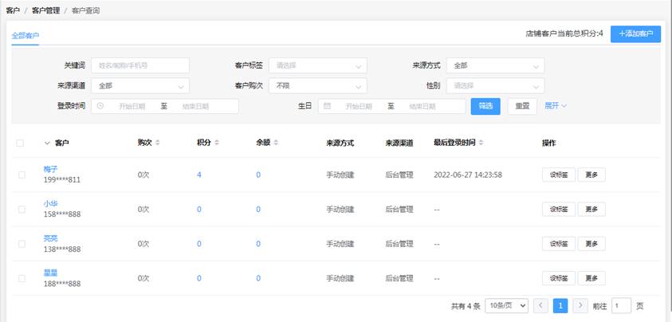Open 客户标签 dropdown

tap(318, 65)
